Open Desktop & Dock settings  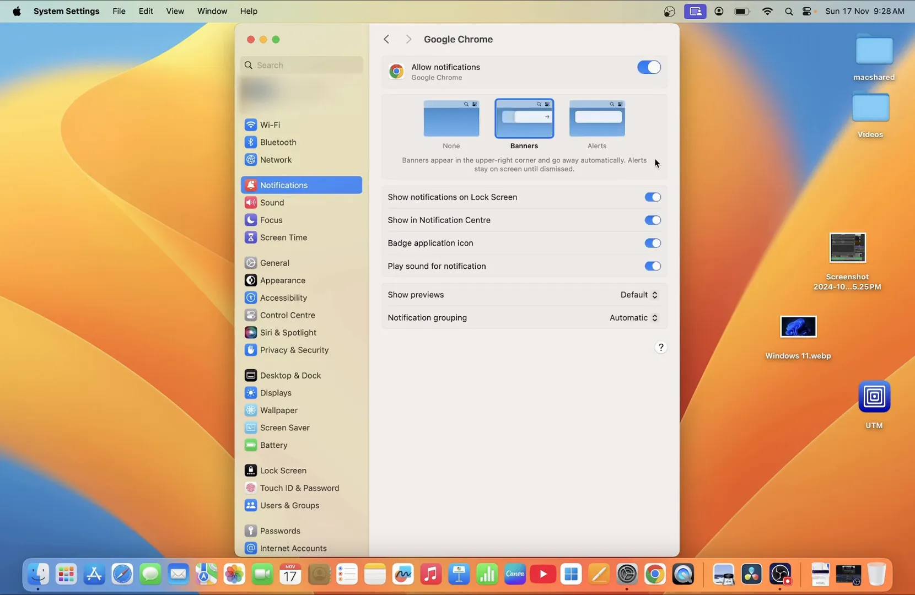(x=301, y=375)
